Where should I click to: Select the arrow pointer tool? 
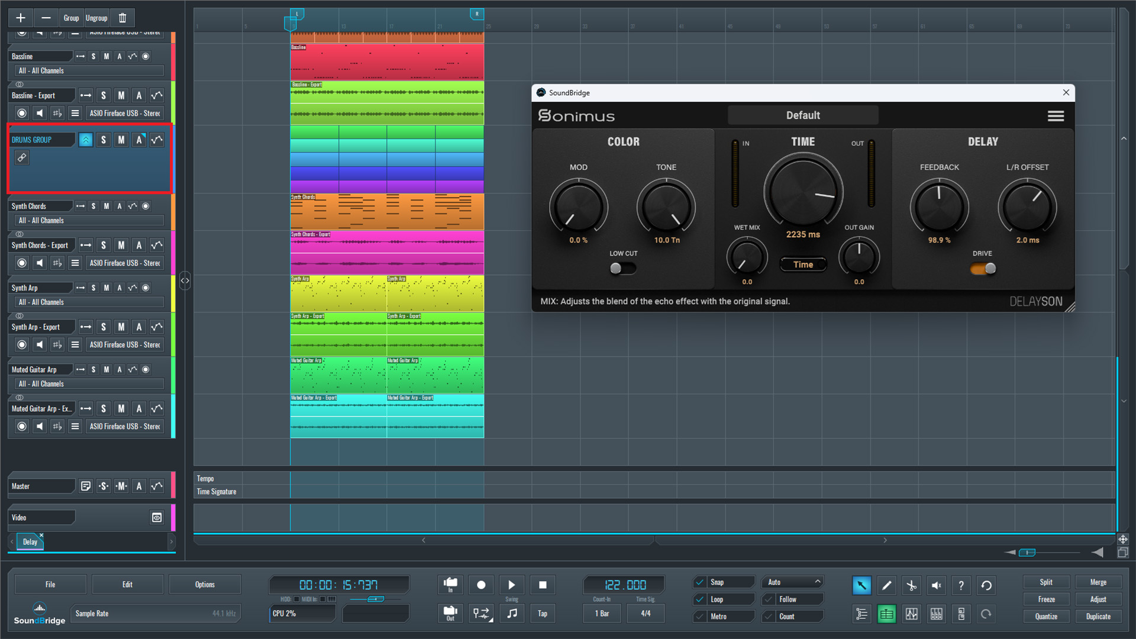(x=861, y=586)
